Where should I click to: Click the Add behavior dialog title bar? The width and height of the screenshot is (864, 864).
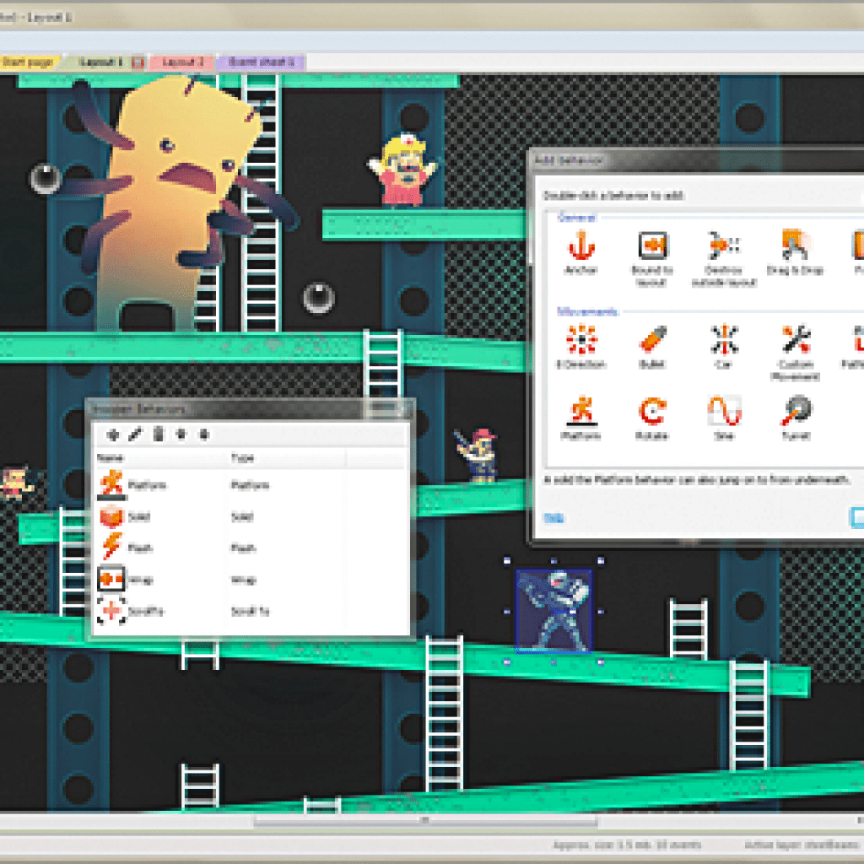696,160
